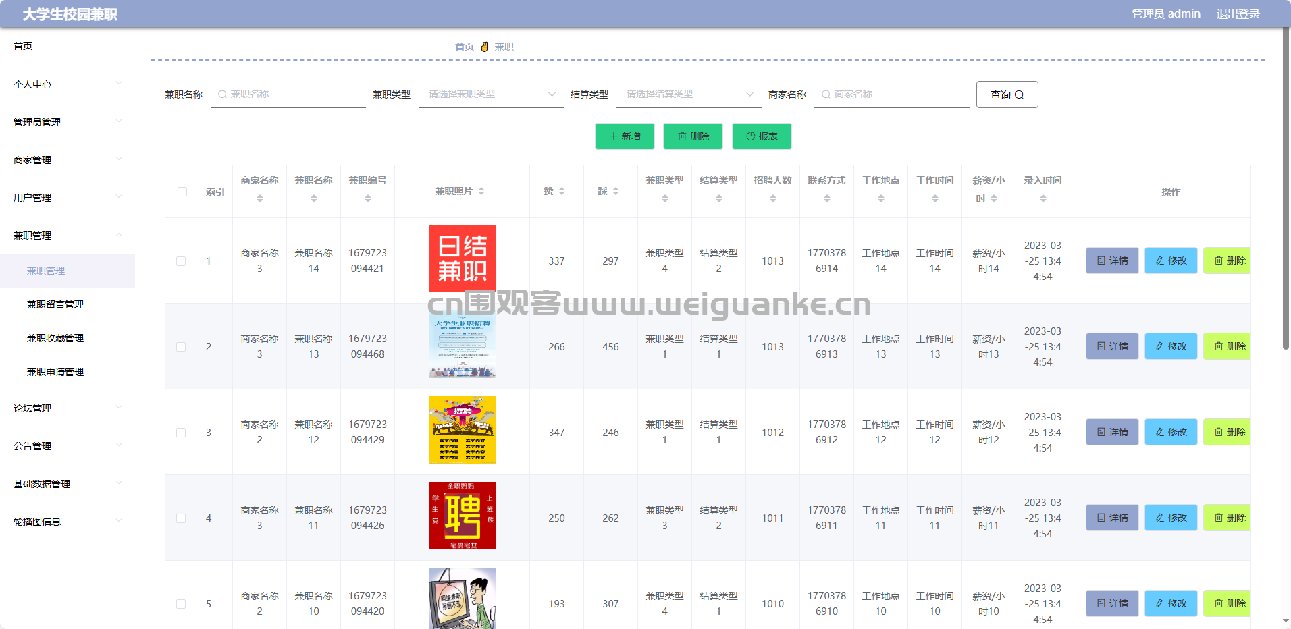This screenshot has width=1291, height=629.
Task: Select the header select-all checkbox
Action: [182, 192]
